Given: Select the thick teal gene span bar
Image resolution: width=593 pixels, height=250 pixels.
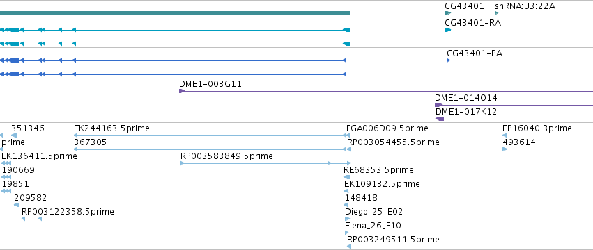Looking at the screenshot, I should click(x=175, y=13).
